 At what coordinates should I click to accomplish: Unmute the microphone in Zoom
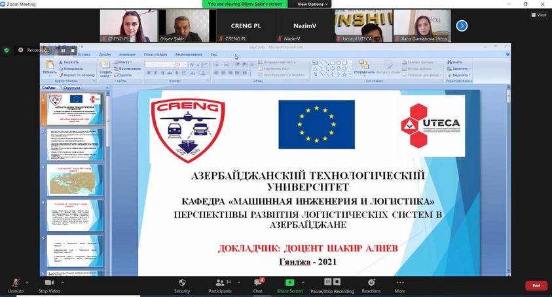tap(15, 284)
